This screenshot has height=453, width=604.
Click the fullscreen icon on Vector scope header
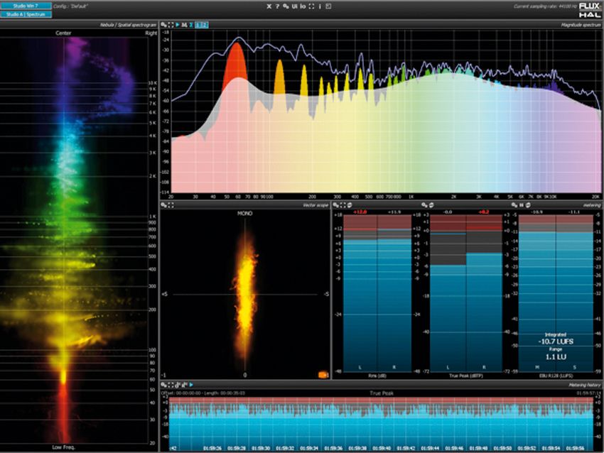point(171,207)
